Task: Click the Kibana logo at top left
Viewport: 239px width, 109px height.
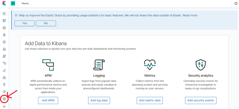Action: (x=4, y=3)
